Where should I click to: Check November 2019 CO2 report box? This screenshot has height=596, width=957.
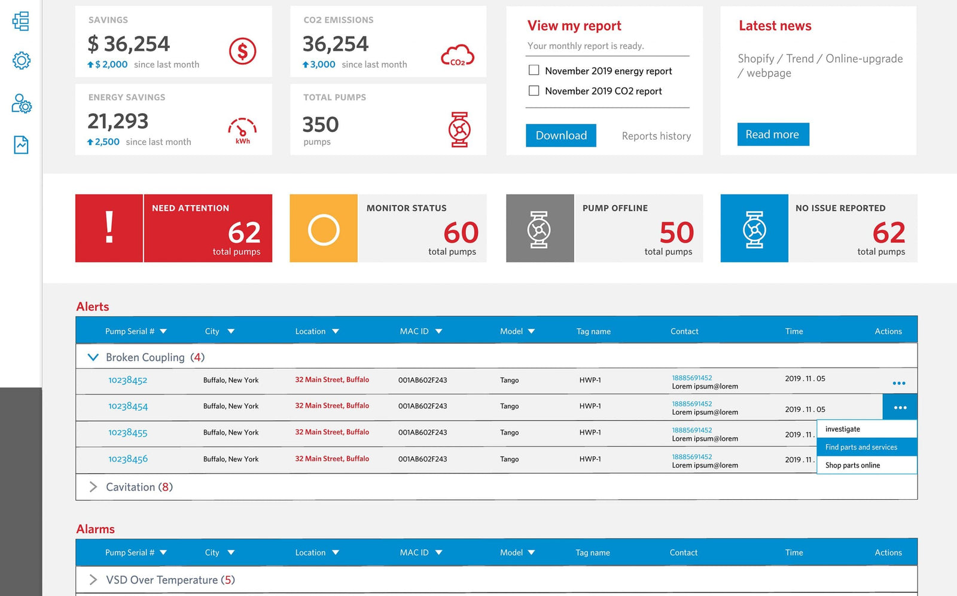click(534, 90)
